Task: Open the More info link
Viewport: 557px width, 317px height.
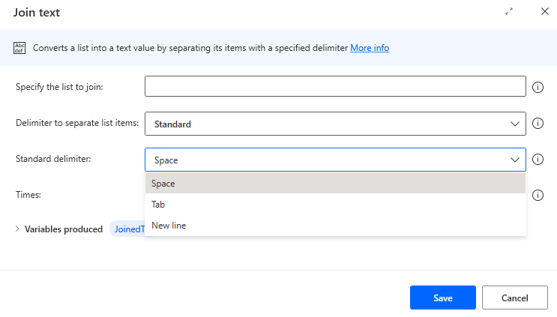Action: tap(370, 48)
